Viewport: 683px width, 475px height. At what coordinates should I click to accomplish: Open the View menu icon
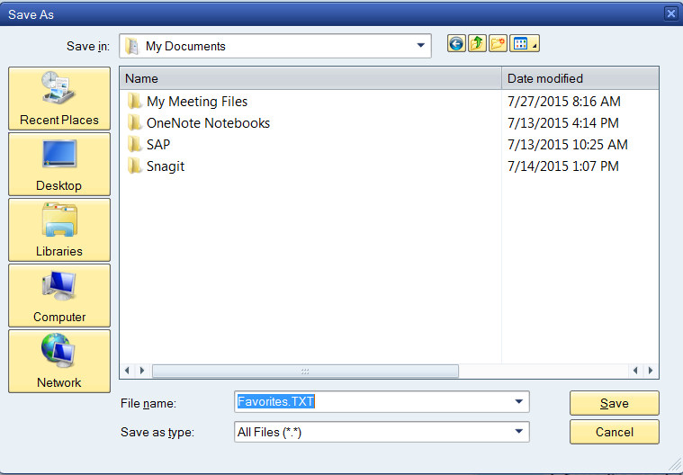pyautogui.click(x=523, y=44)
